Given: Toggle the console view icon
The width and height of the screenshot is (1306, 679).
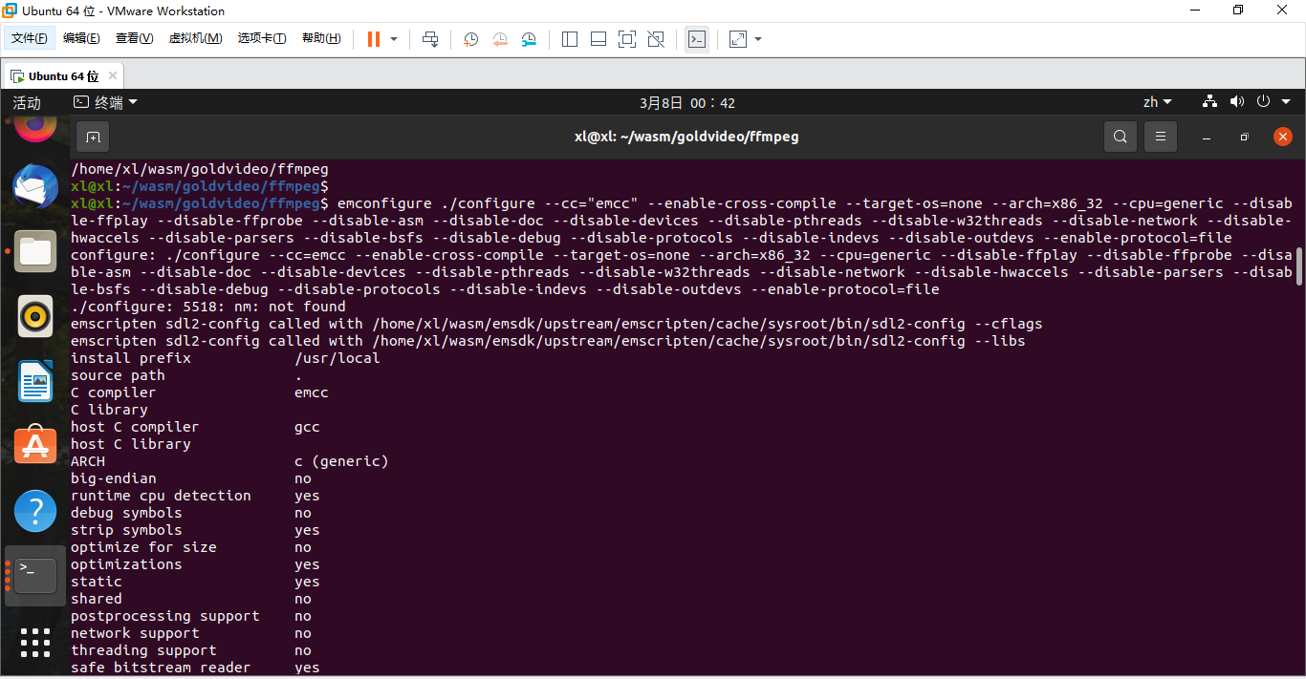Looking at the screenshot, I should click(x=697, y=39).
